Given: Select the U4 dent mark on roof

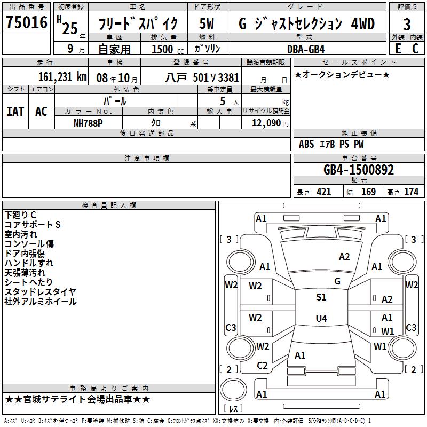Looking at the screenshot, I should (x=321, y=318).
